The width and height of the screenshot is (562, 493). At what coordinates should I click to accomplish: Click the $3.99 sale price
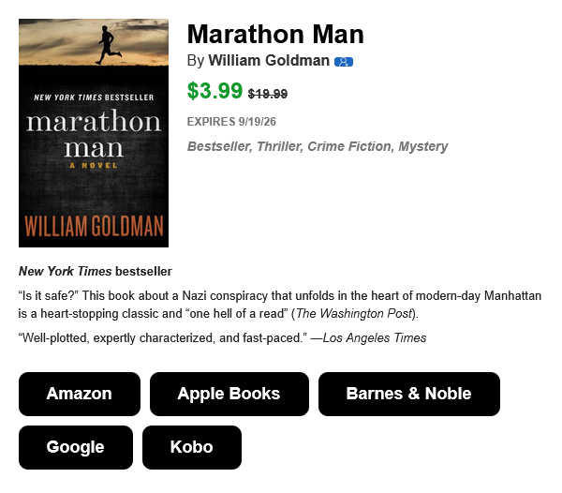pos(214,91)
